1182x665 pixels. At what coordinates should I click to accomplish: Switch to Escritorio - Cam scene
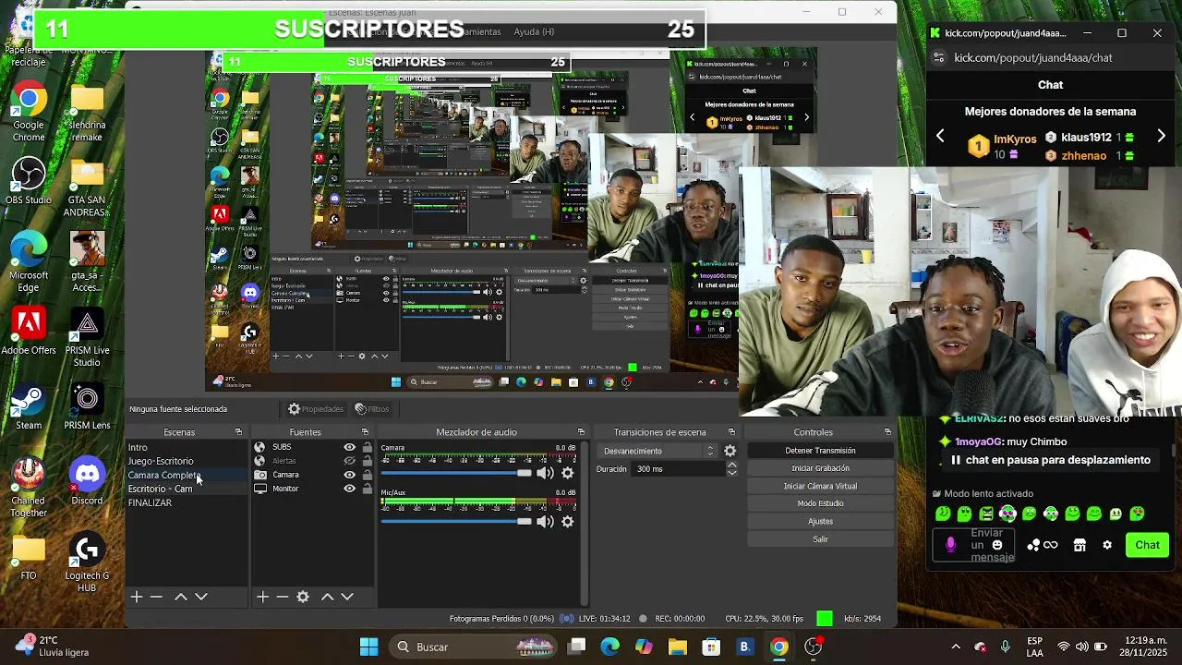click(x=187, y=489)
